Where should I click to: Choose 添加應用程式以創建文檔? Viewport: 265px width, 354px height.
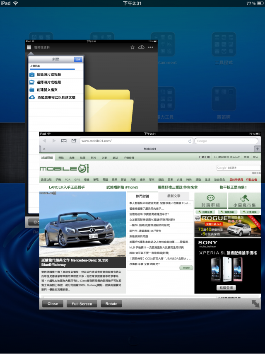(x=56, y=97)
